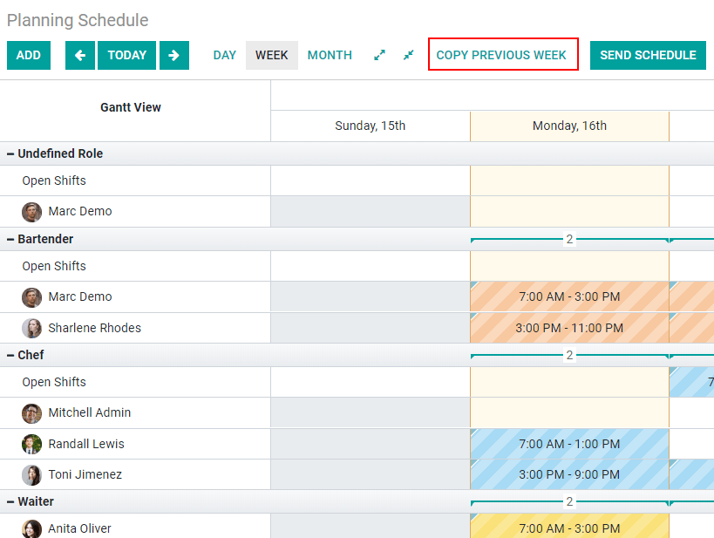Click Toni Jimenez's avatar picture
Screen dimensions: 714x538
[x=32, y=475]
